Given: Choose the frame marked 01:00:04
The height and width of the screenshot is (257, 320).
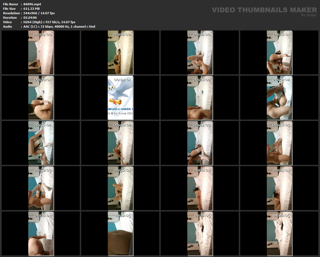Looking at the screenshot, I should coord(200,188).
